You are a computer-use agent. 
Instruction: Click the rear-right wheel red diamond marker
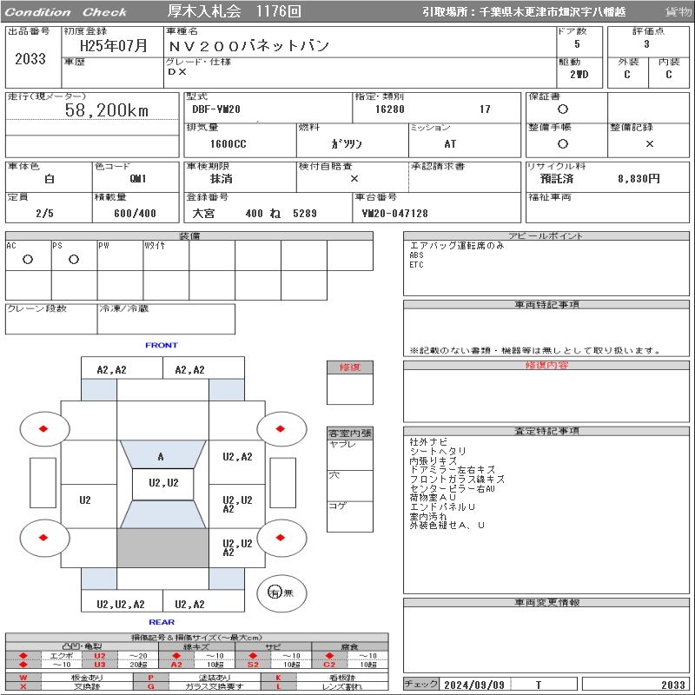click(x=280, y=538)
